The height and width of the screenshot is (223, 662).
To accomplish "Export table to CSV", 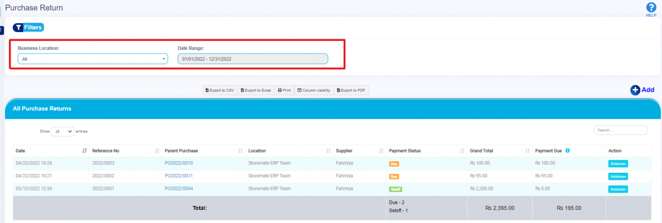I will pyautogui.click(x=220, y=90).
